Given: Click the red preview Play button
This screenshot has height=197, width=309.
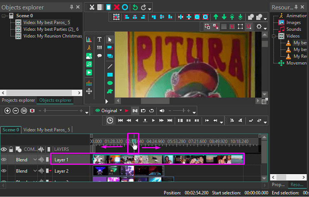Looking at the screenshot, I should pos(127,111).
